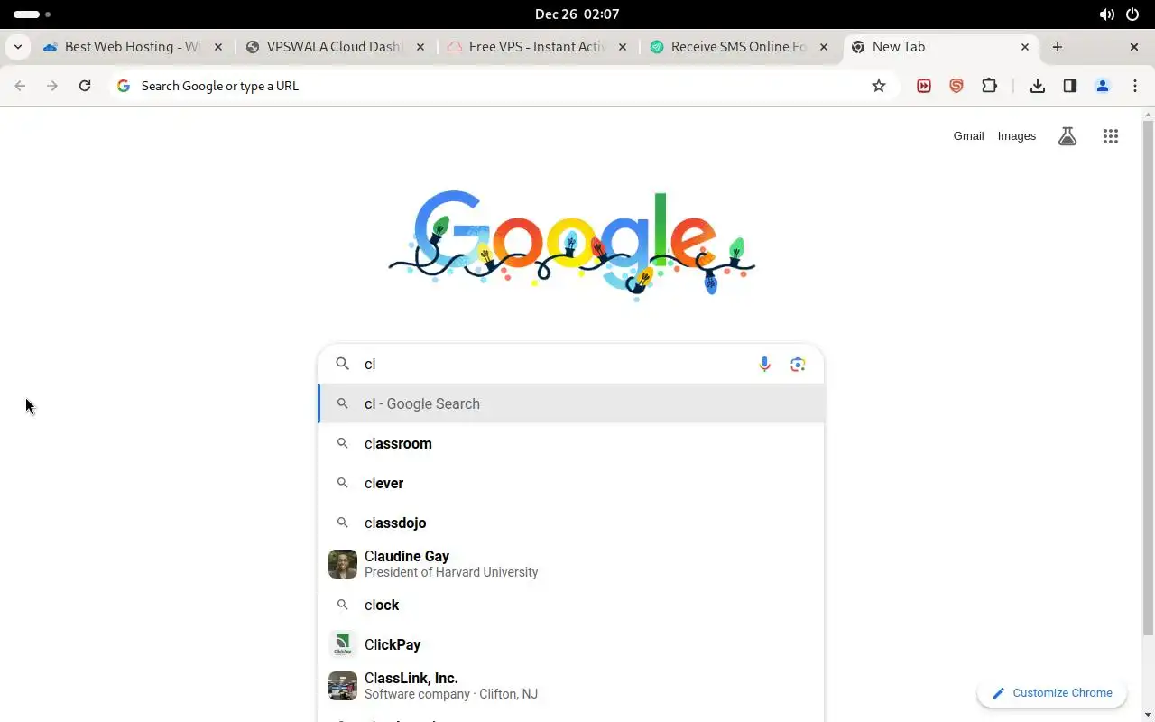Select the New Tab tab
Screen dimensions: 1155x722
pos(938,47)
